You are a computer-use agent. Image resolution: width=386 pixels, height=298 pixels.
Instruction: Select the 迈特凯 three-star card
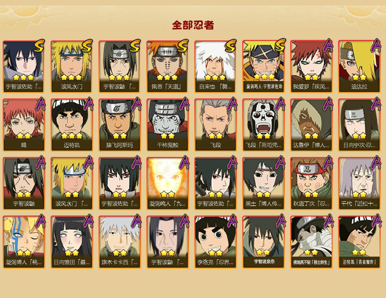72,125
